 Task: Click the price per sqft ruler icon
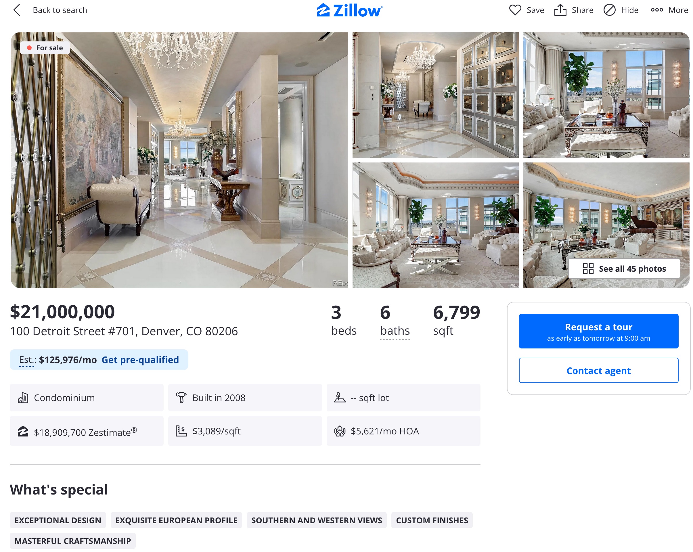[181, 431]
